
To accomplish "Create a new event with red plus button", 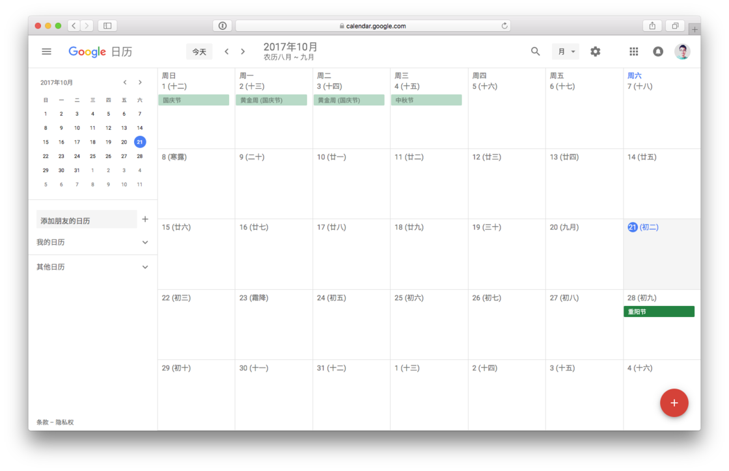I will (674, 403).
